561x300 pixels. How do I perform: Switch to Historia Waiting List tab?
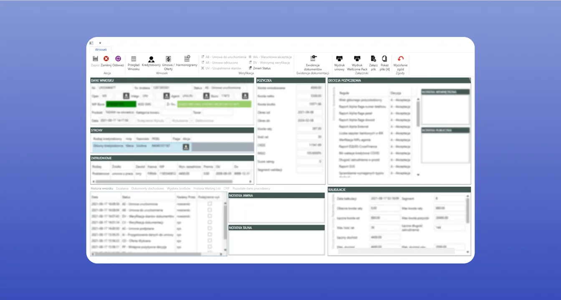(207, 188)
